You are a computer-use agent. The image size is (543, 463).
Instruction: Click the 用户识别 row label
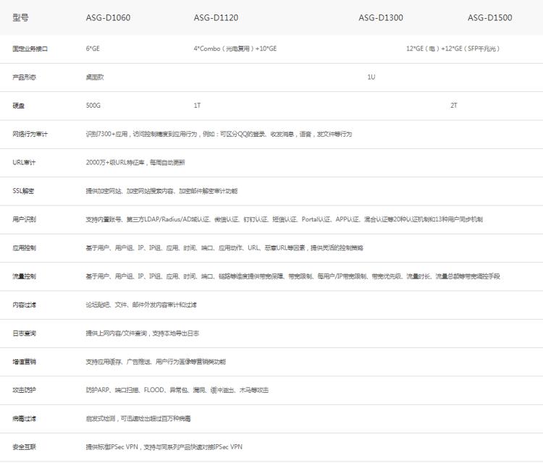click(24, 219)
